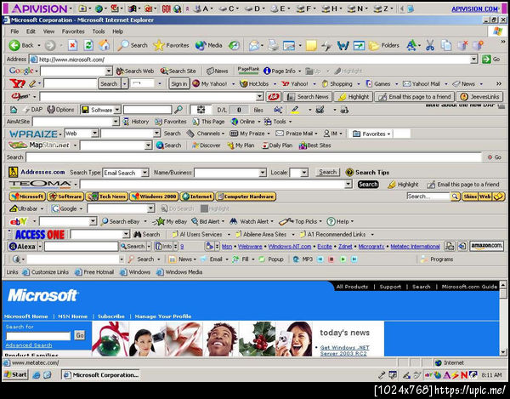This screenshot has height=399, width=510.
Task: Open My Yahoo! from the toolbar
Action: [210, 83]
